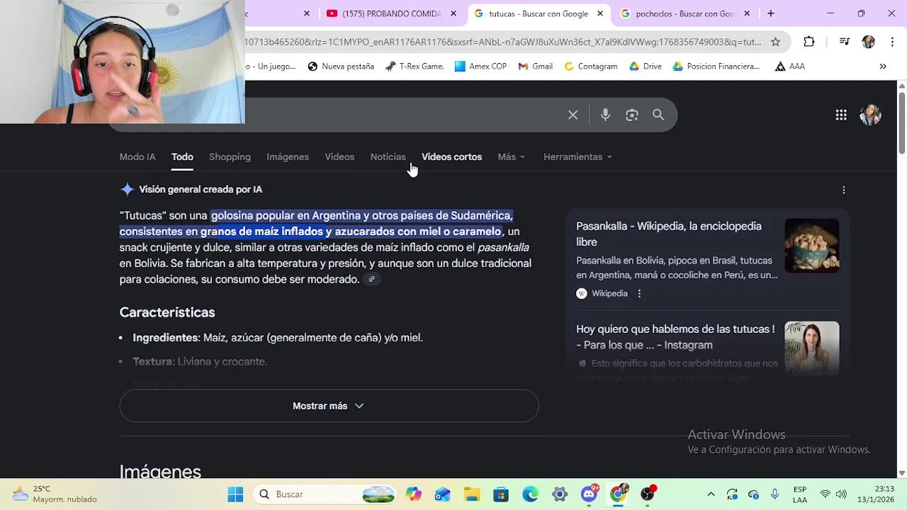Open the Noticias results tab
The height and width of the screenshot is (510, 907).
pos(388,157)
